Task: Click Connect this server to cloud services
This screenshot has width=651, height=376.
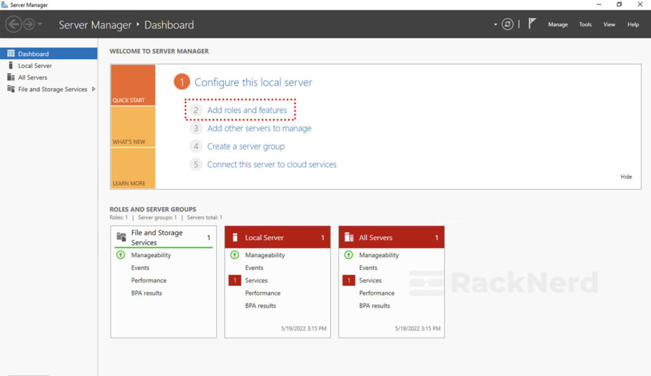Action: point(271,164)
